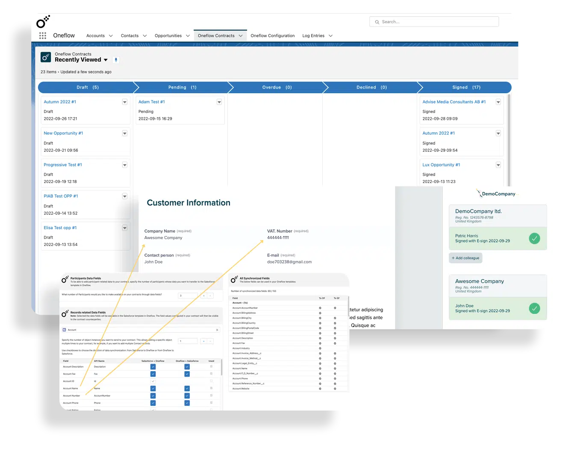The height and width of the screenshot is (449, 577).
Task: Click To SF status dot for Account.Name
Action: click(x=335, y=368)
